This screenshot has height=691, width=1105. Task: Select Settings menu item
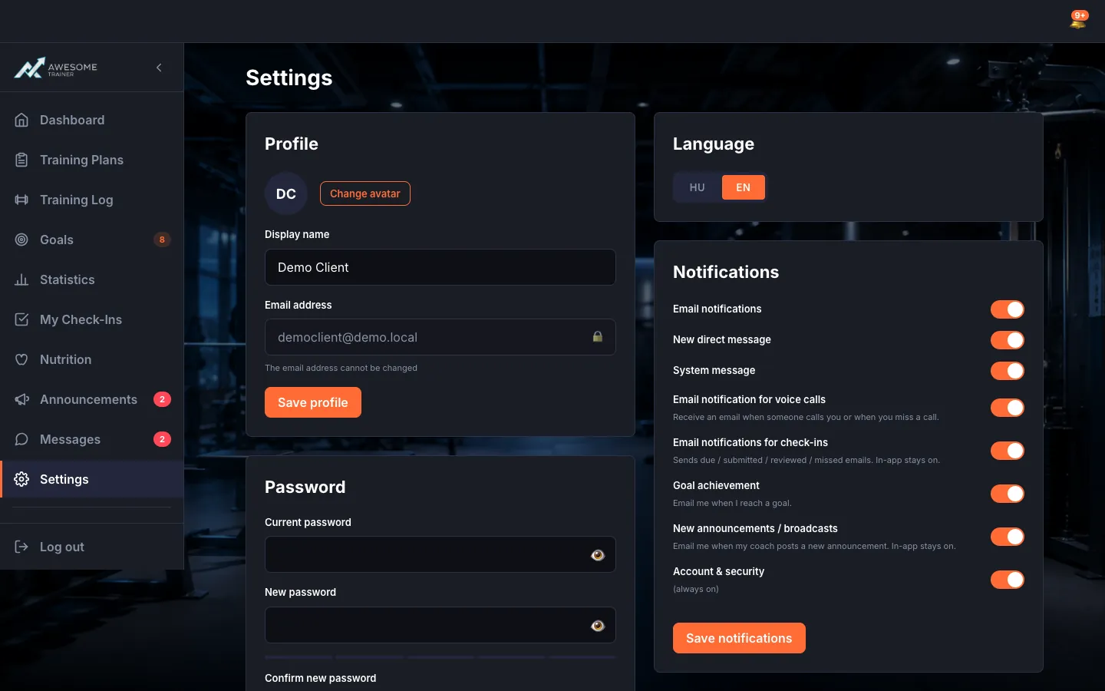[92, 479]
